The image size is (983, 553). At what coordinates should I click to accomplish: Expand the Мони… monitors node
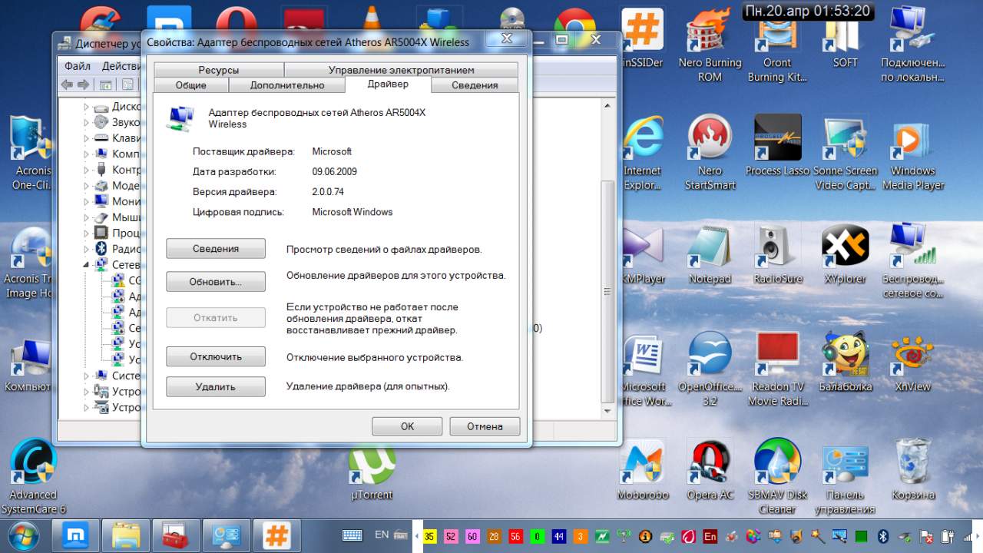(86, 201)
